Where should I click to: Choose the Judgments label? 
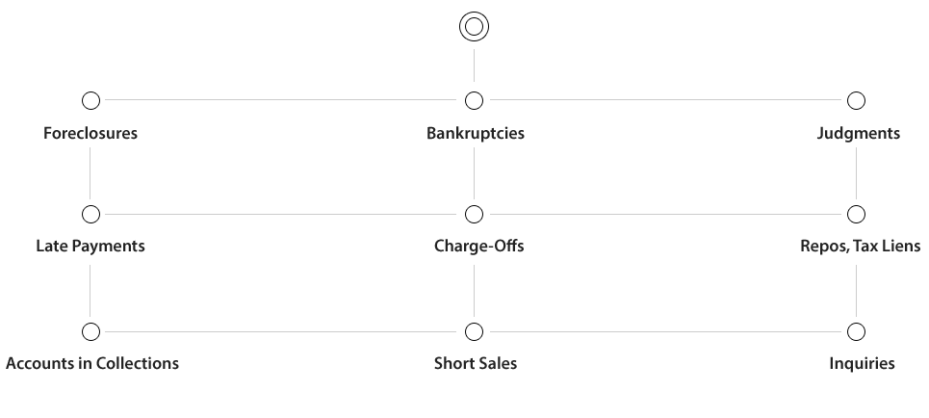pyautogui.click(x=859, y=134)
